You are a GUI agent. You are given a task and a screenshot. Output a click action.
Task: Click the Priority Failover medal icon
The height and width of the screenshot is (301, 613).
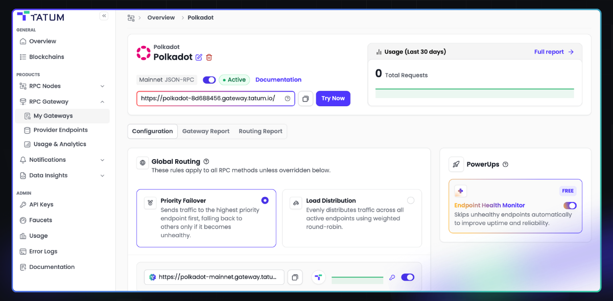point(150,203)
